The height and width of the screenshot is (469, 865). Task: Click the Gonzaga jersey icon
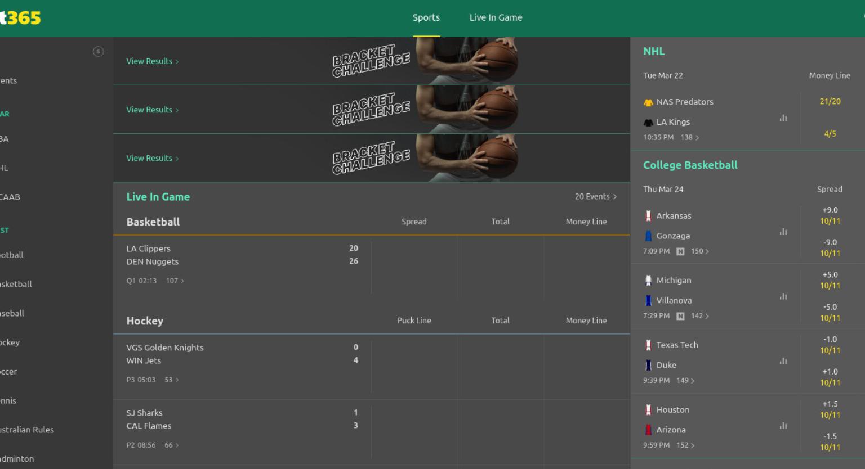pos(648,236)
